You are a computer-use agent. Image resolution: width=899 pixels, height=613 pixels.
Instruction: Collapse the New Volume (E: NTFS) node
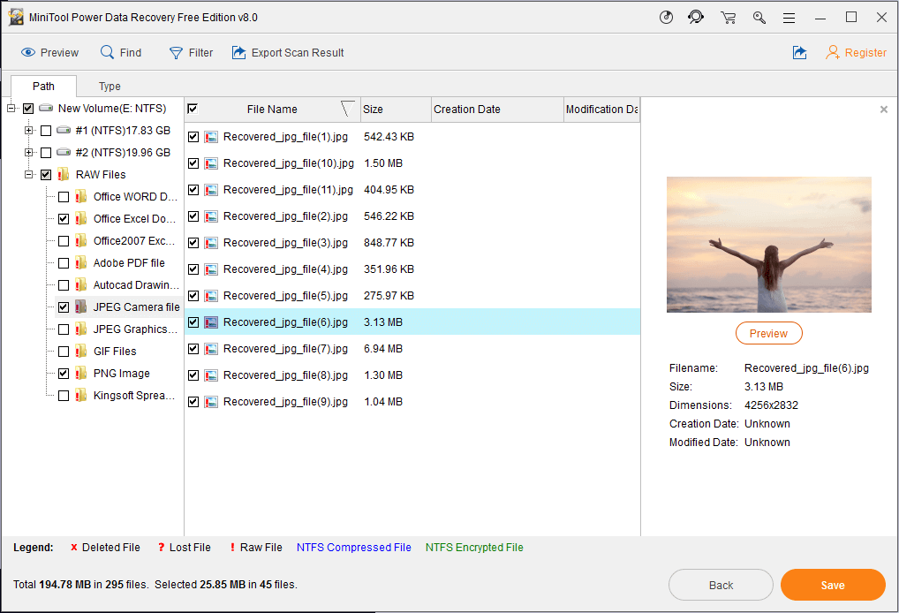point(11,109)
